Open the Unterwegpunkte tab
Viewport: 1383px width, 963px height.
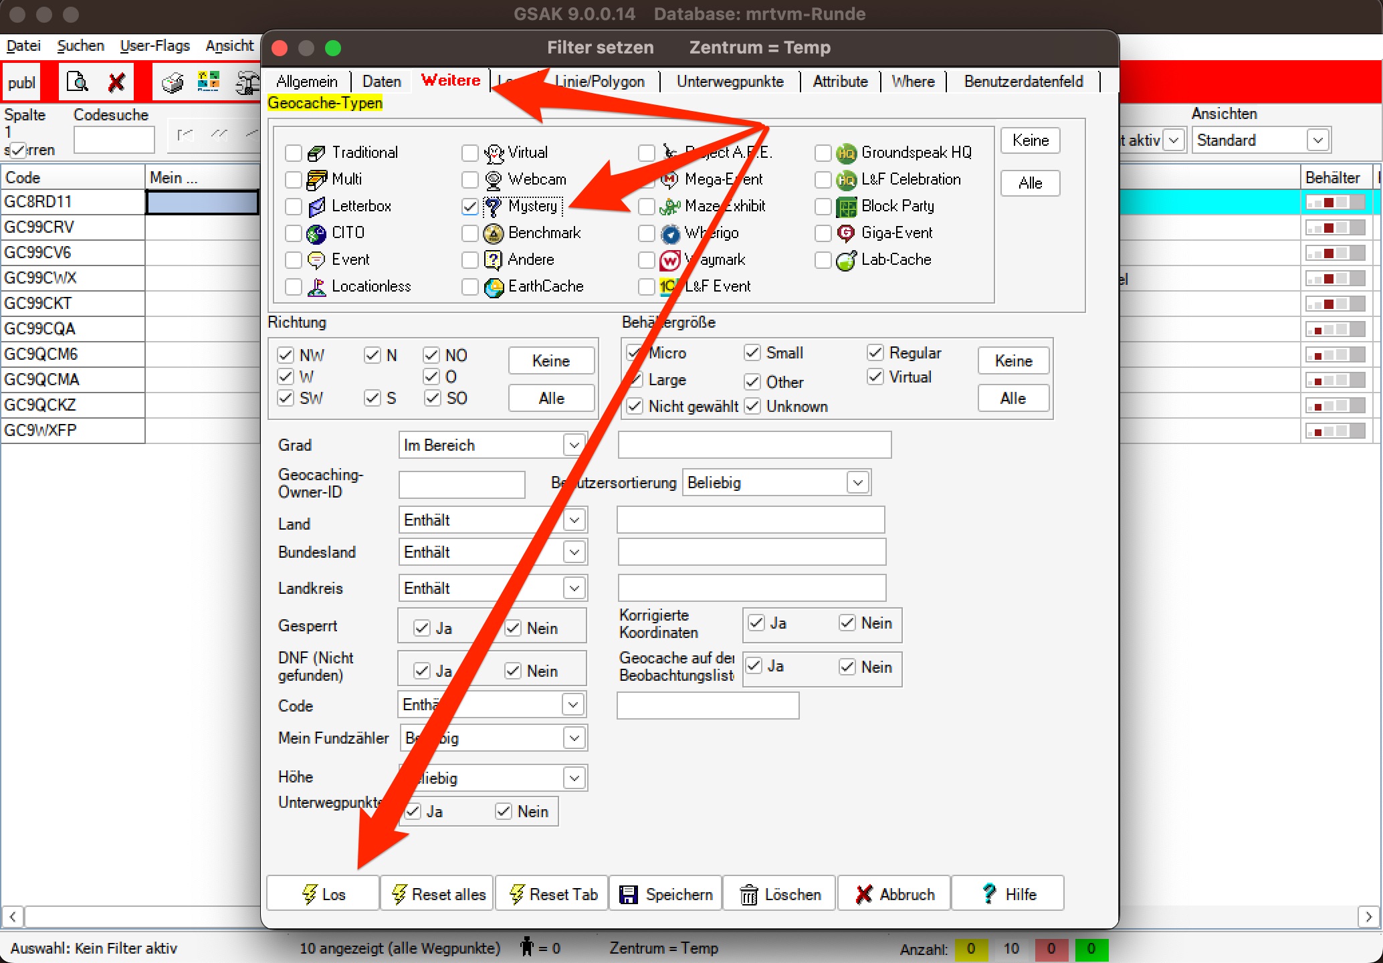click(x=730, y=82)
